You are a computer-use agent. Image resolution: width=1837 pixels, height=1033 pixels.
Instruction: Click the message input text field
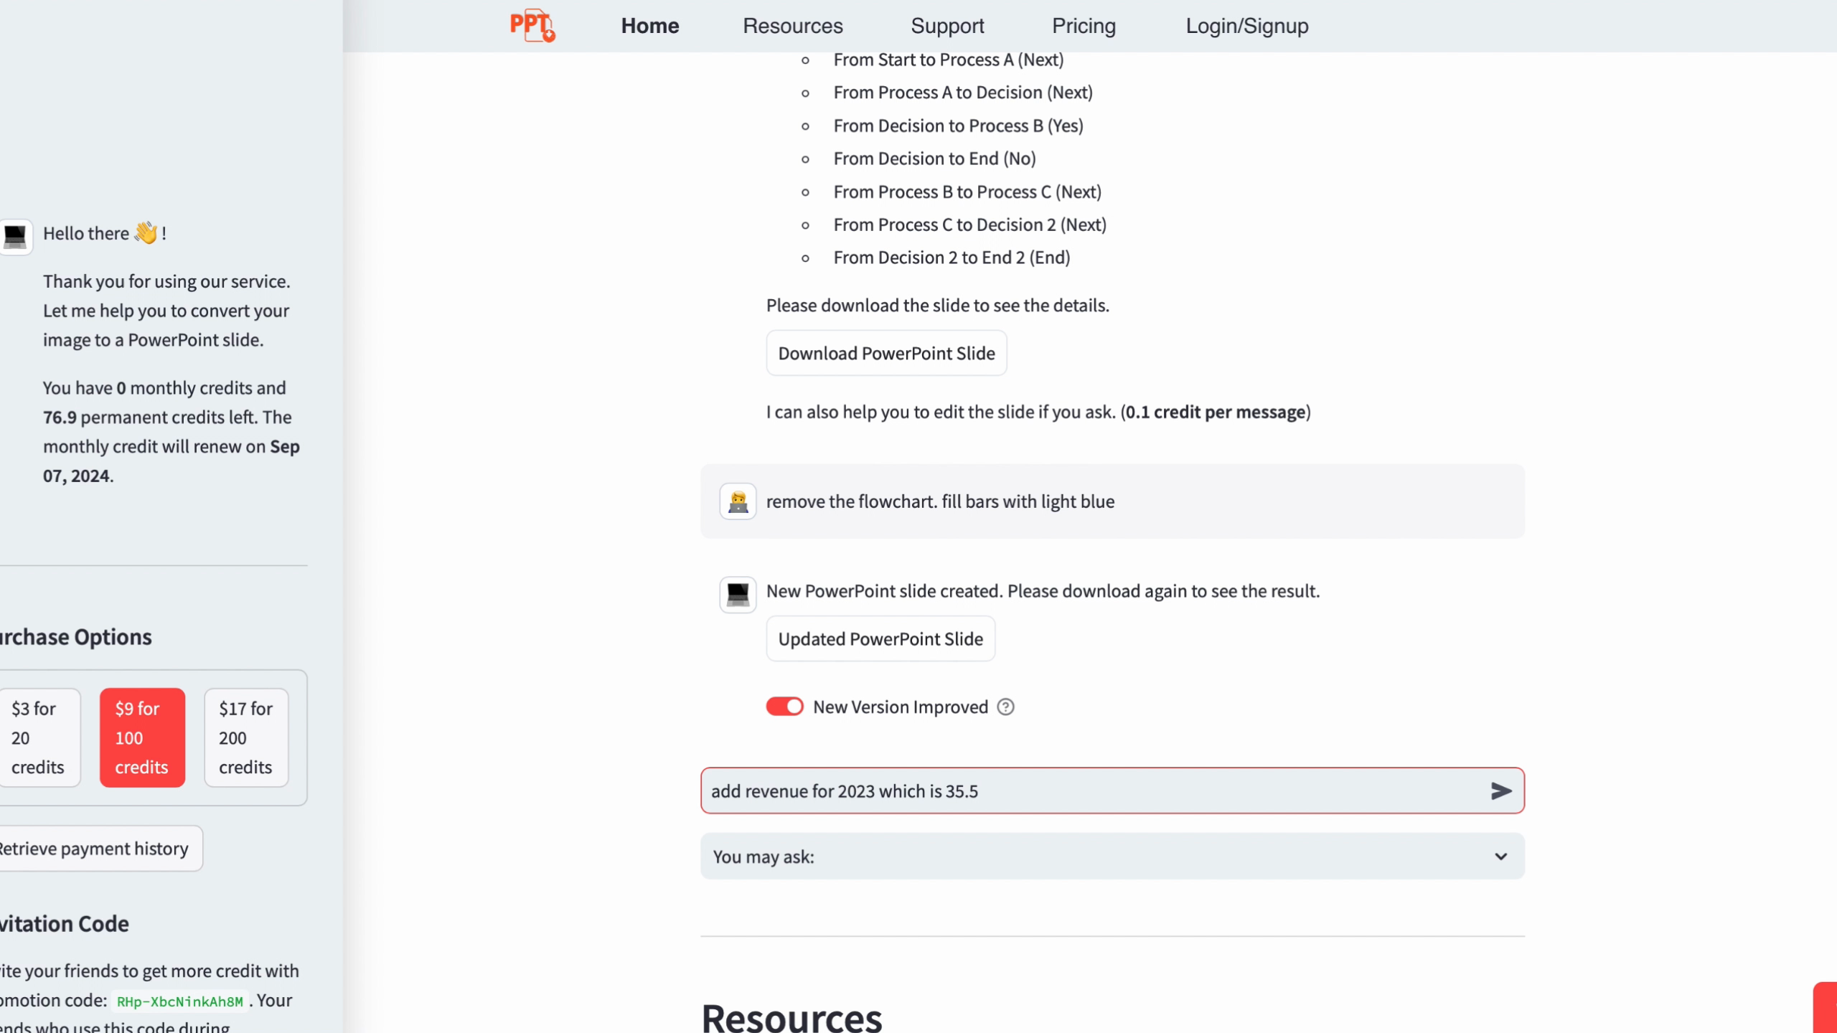click(x=1076, y=791)
